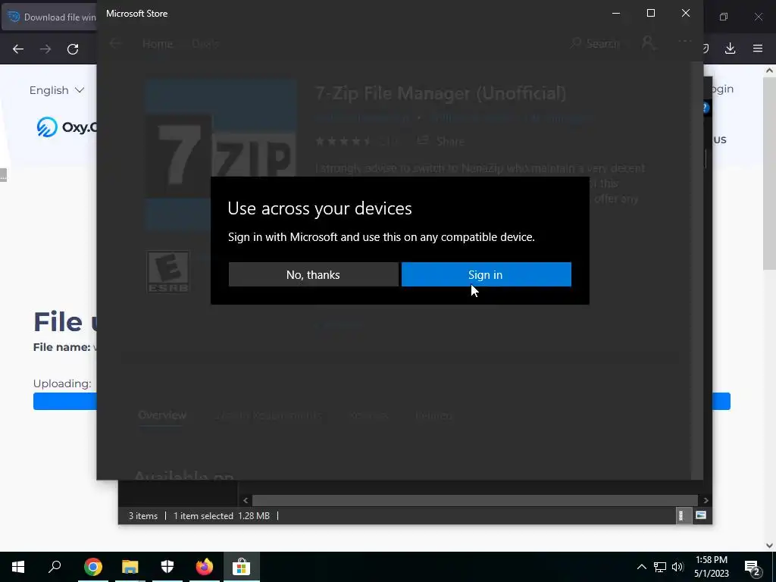Click the Oxy cloud logo
The image size is (776, 582).
67,127
